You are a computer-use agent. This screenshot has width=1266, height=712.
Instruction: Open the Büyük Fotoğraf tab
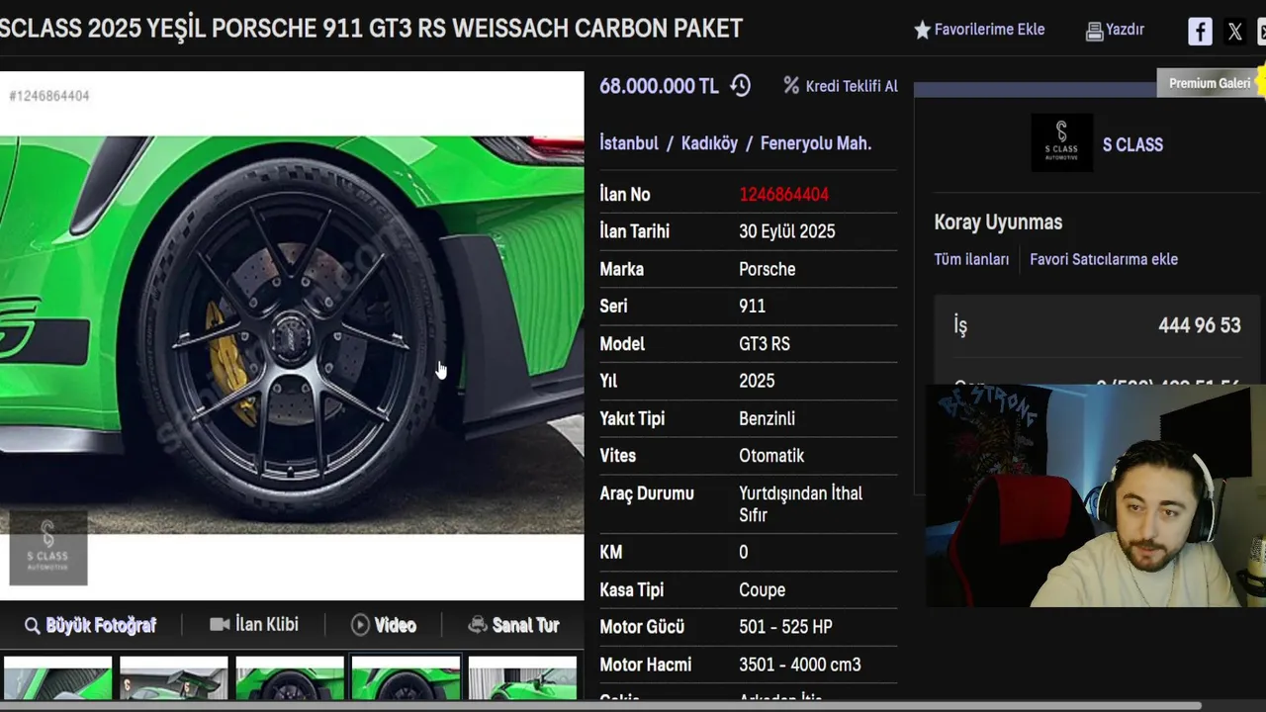point(90,625)
